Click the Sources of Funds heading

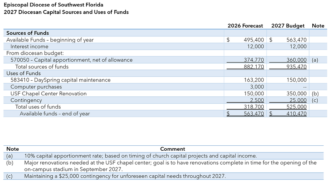coord(27,33)
